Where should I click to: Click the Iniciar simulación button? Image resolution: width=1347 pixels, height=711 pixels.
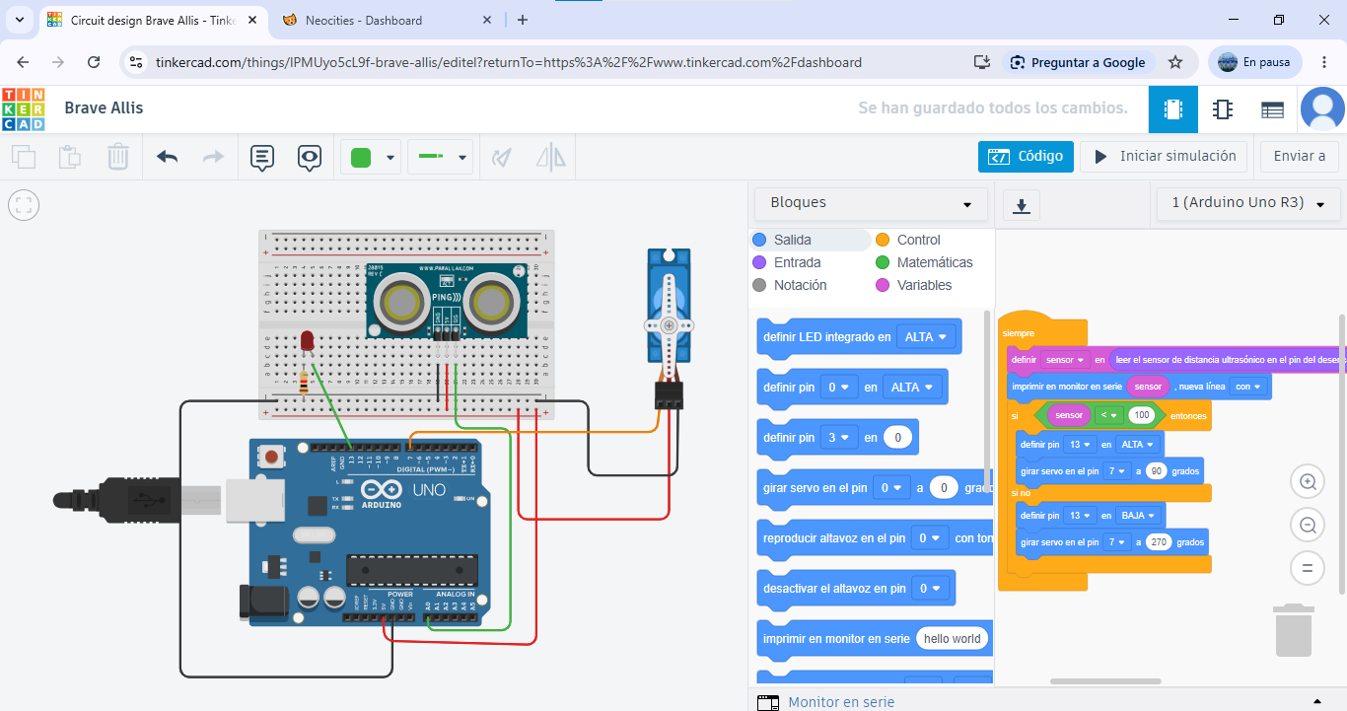tap(1164, 156)
